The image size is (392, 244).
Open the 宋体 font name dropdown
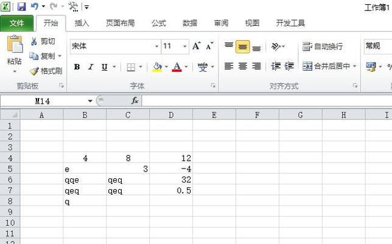156,46
